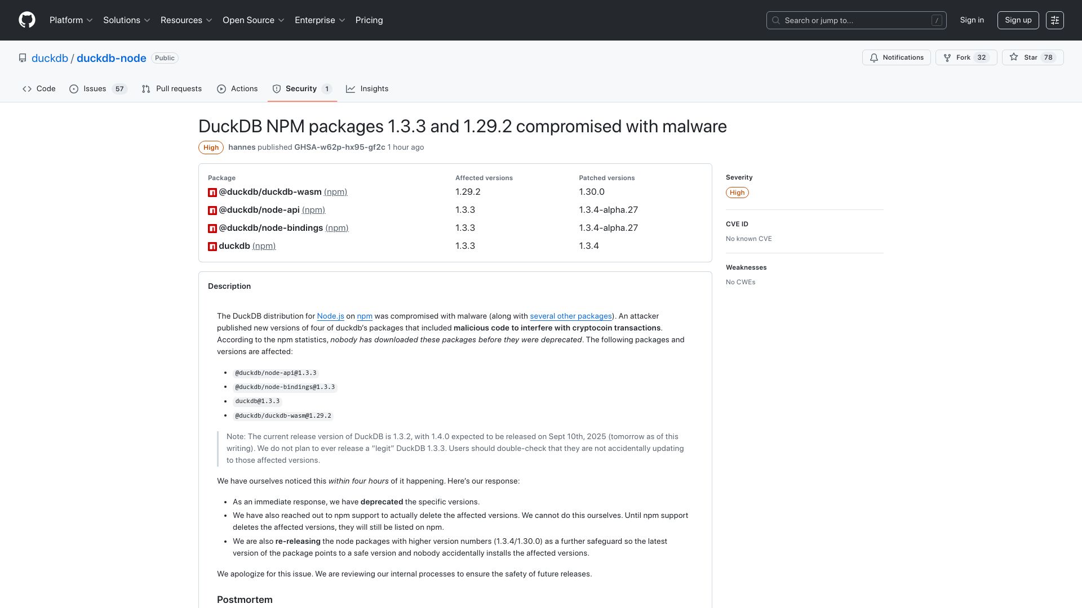Click the Sign up button
The image size is (1082, 608).
pos(1018,20)
